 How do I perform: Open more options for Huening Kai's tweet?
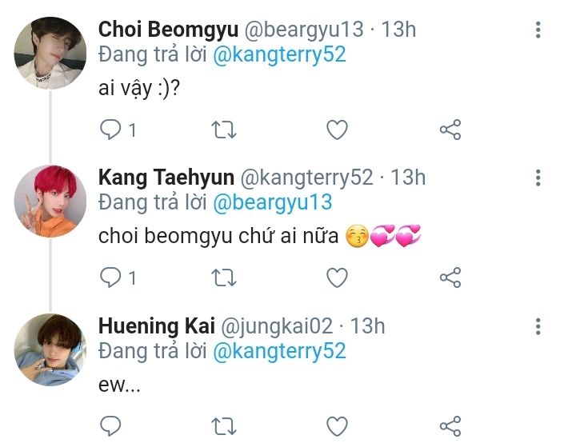538,326
